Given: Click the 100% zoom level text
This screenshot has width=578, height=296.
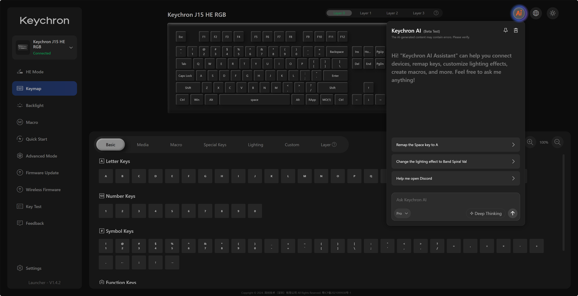Looking at the screenshot, I should click(544, 142).
